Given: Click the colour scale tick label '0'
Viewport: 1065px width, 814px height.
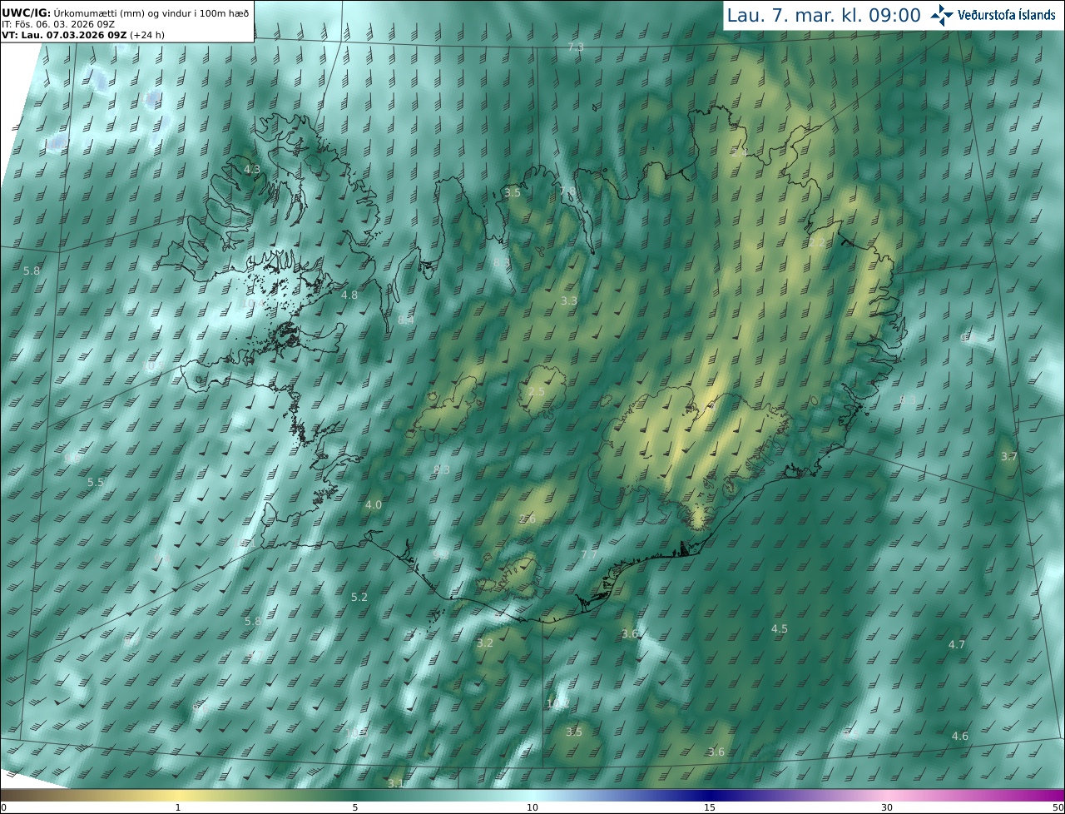Looking at the screenshot, I should click(x=3, y=807).
